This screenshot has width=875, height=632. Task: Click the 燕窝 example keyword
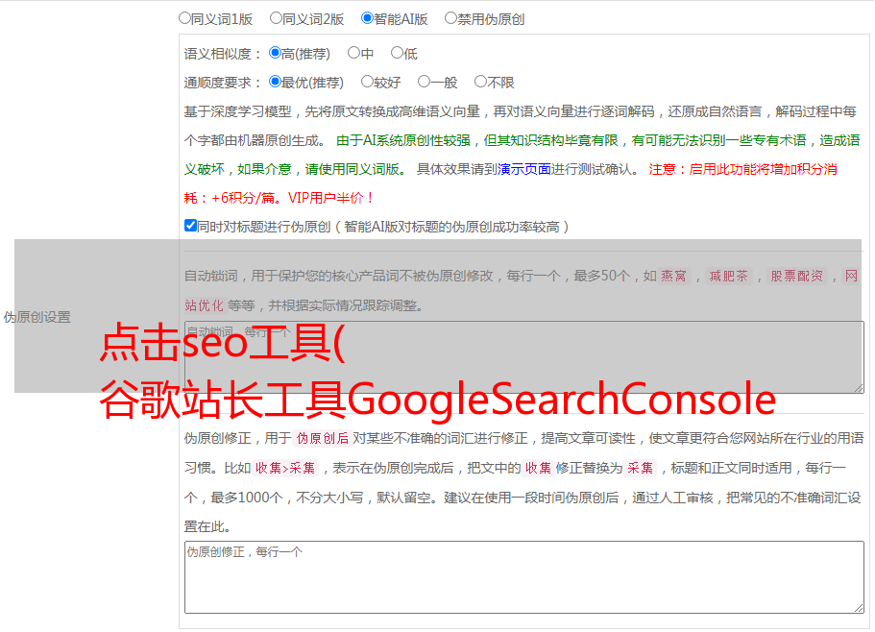click(x=674, y=276)
